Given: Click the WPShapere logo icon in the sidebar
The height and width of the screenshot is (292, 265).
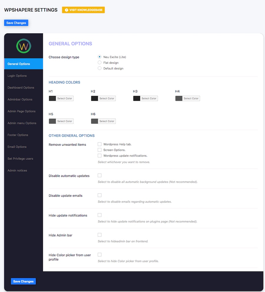Looking at the screenshot, I should click(x=24, y=46).
